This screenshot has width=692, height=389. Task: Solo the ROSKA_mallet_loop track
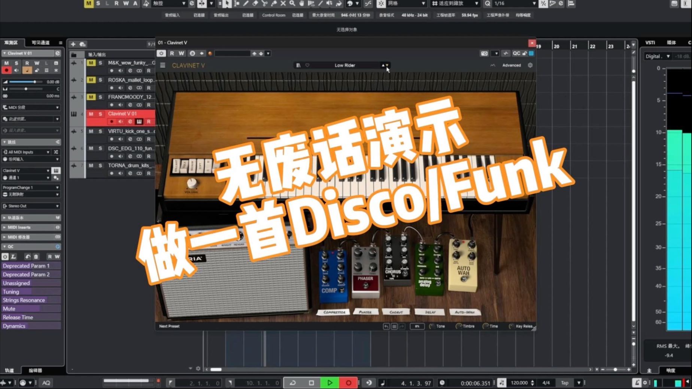point(100,80)
